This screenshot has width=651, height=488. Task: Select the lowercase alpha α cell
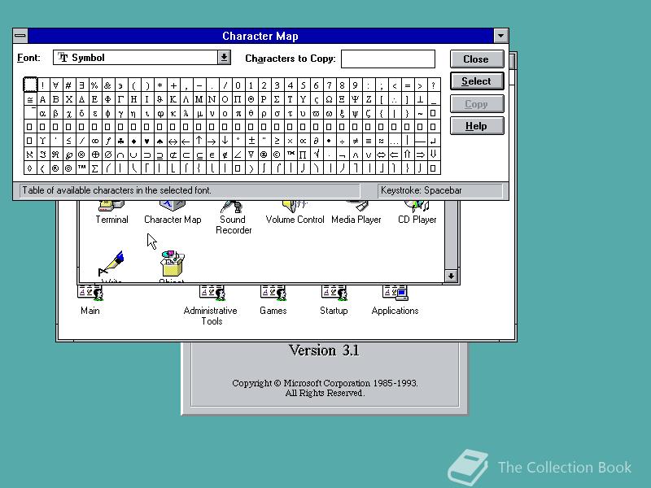click(43, 112)
